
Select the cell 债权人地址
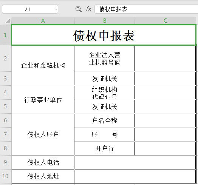tap(43, 176)
